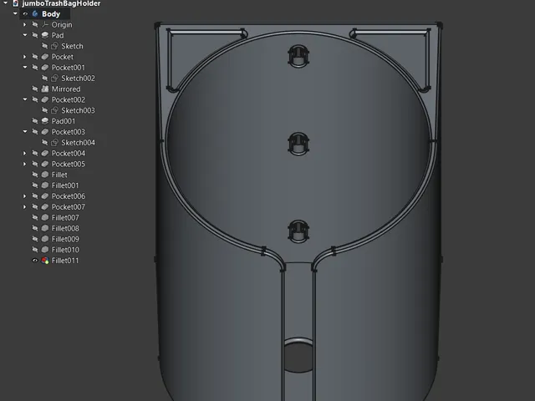Click the top keyhole slot on the model
Image resolution: width=535 pixels, height=401 pixels.
pyautogui.click(x=298, y=56)
